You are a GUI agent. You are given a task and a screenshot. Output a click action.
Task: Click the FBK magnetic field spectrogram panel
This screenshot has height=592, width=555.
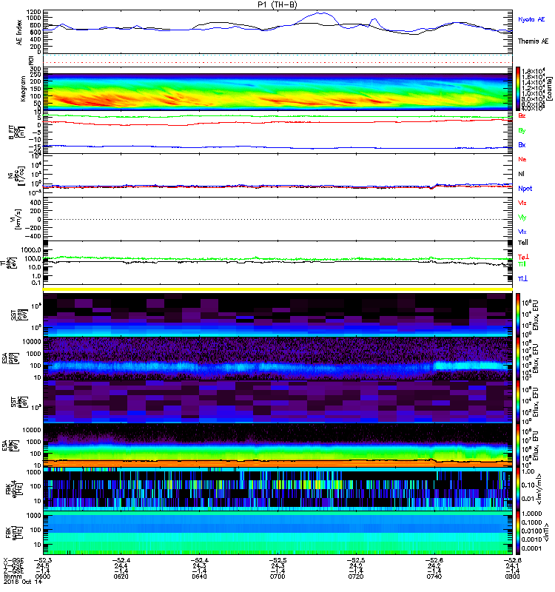pyautogui.click(x=277, y=533)
